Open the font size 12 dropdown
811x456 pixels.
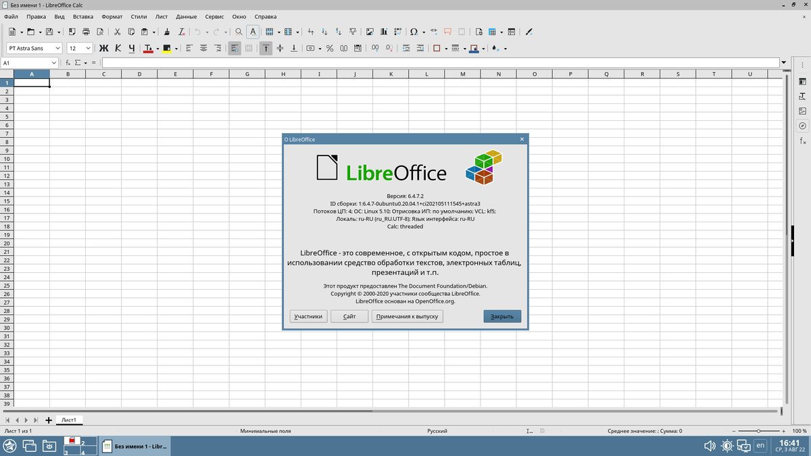click(88, 48)
